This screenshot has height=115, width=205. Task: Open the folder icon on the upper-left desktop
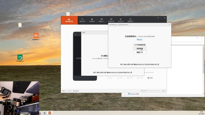click(x=20, y=25)
